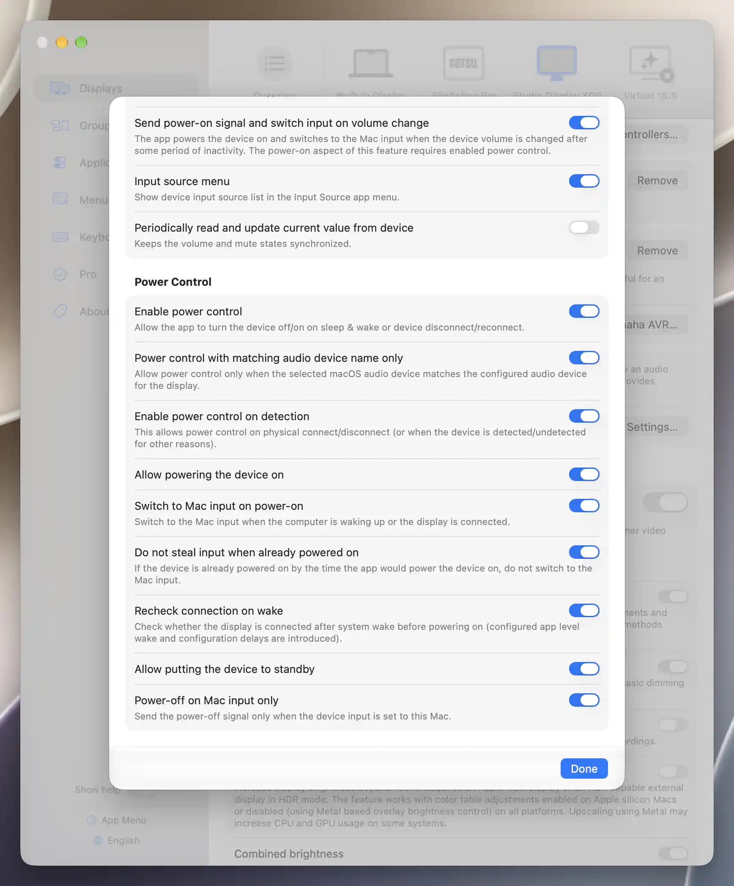Click the Power Control section heading
734x886 pixels.
(173, 282)
